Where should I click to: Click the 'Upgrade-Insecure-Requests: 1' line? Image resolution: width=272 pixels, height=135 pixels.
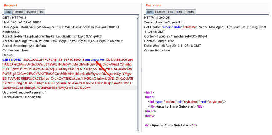coord(24,92)
